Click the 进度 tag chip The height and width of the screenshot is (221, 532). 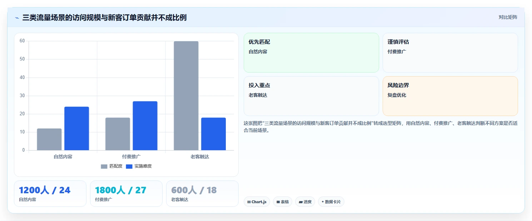(x=305, y=202)
